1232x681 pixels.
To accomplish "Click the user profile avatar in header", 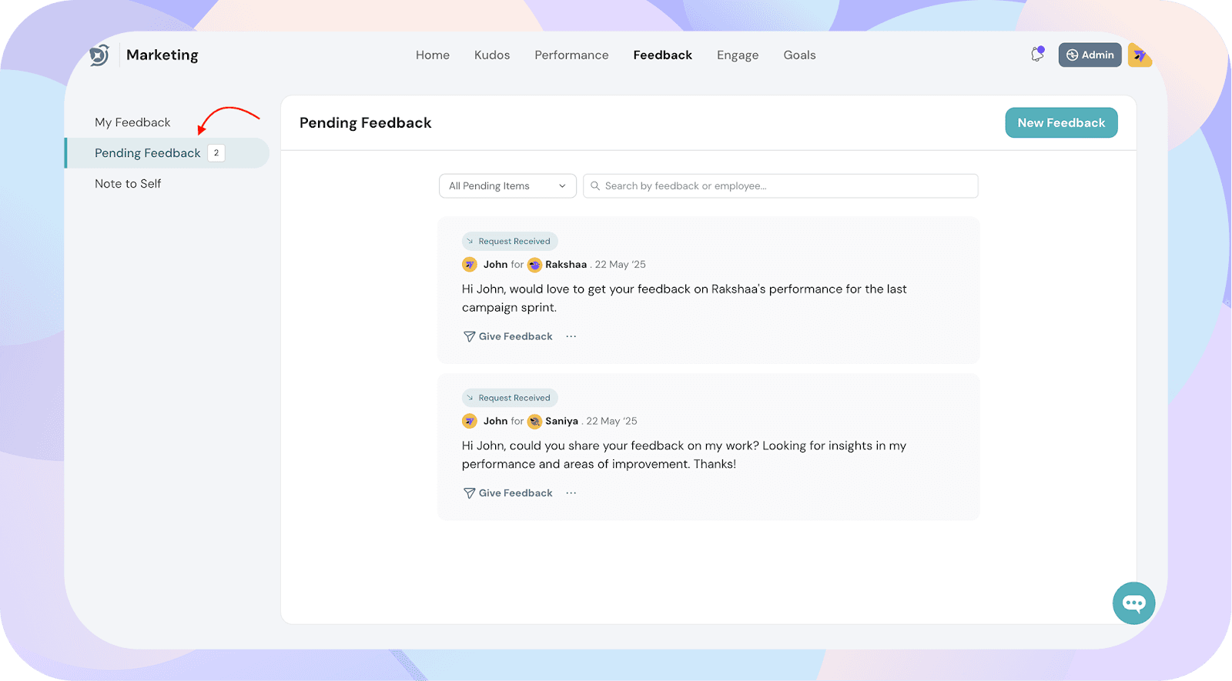I will click(1140, 55).
